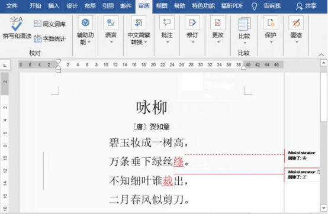The height and width of the screenshot is (214, 328).
Task: Click the 辅助功能 accessibility icon
Action: click(85, 22)
